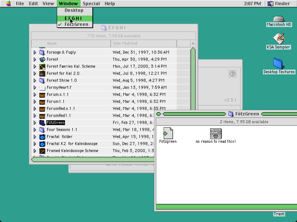
Task: Click the question mark help button
Action: click(x=232, y=74)
